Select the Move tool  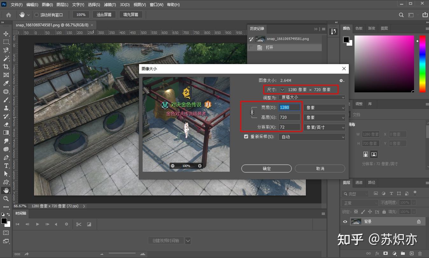[x=6, y=34]
